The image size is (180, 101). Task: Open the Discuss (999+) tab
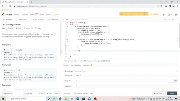coord(38,20)
